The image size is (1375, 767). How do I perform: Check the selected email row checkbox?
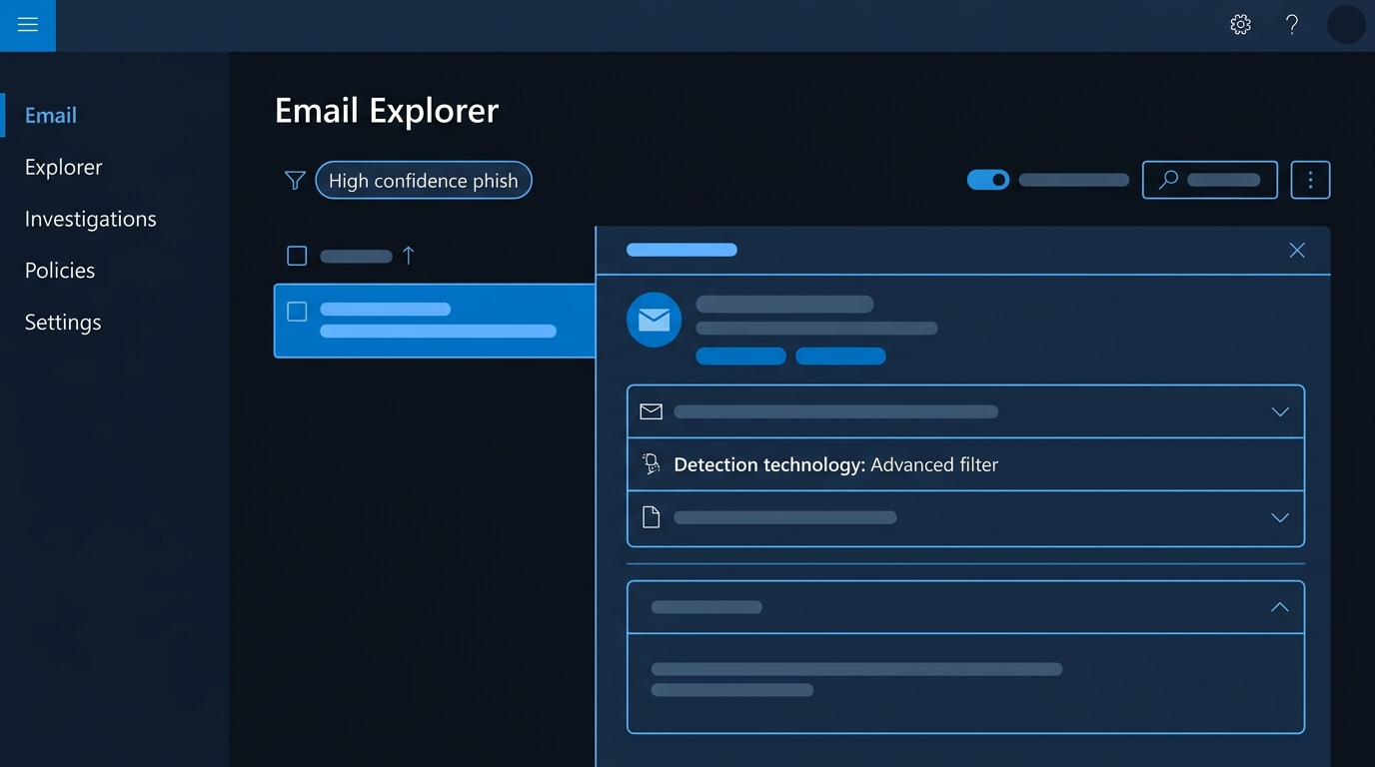[297, 312]
